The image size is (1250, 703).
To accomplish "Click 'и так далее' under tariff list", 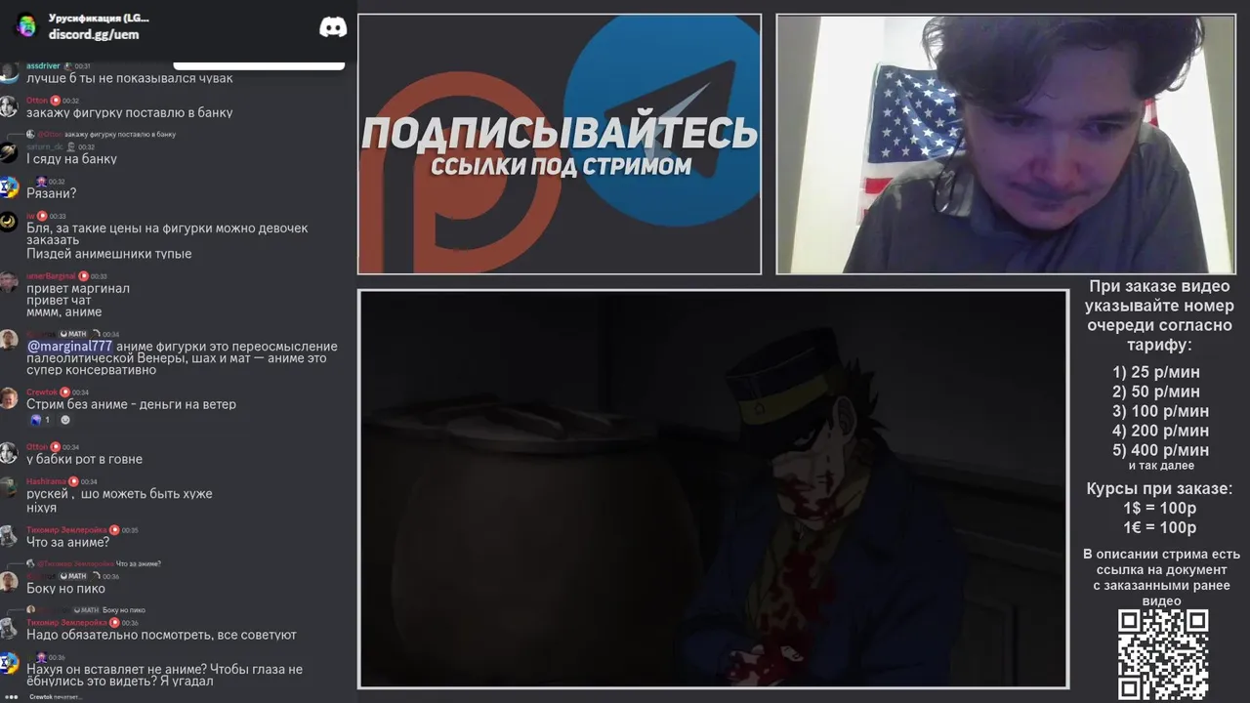I will pyautogui.click(x=1161, y=466).
